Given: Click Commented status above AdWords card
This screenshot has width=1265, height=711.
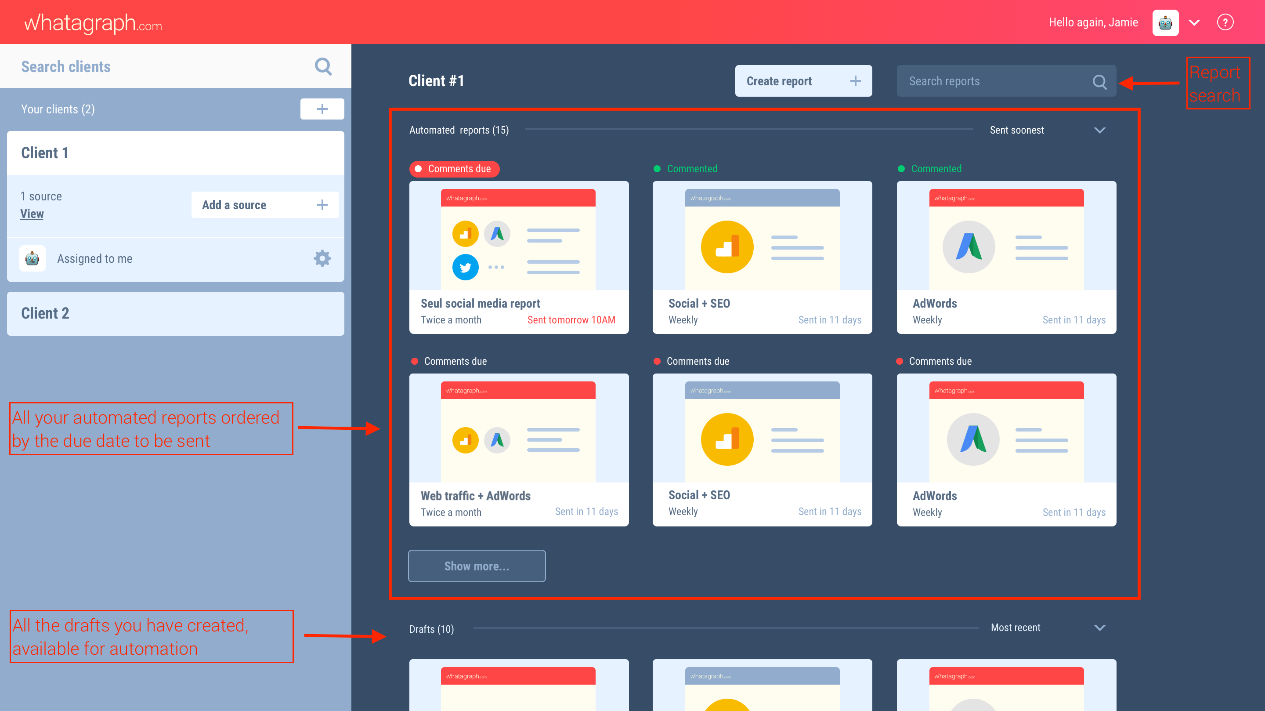Looking at the screenshot, I should click(929, 169).
